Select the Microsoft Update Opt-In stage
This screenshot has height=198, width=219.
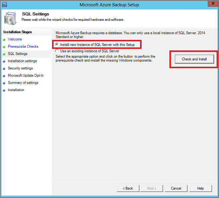[26, 75]
